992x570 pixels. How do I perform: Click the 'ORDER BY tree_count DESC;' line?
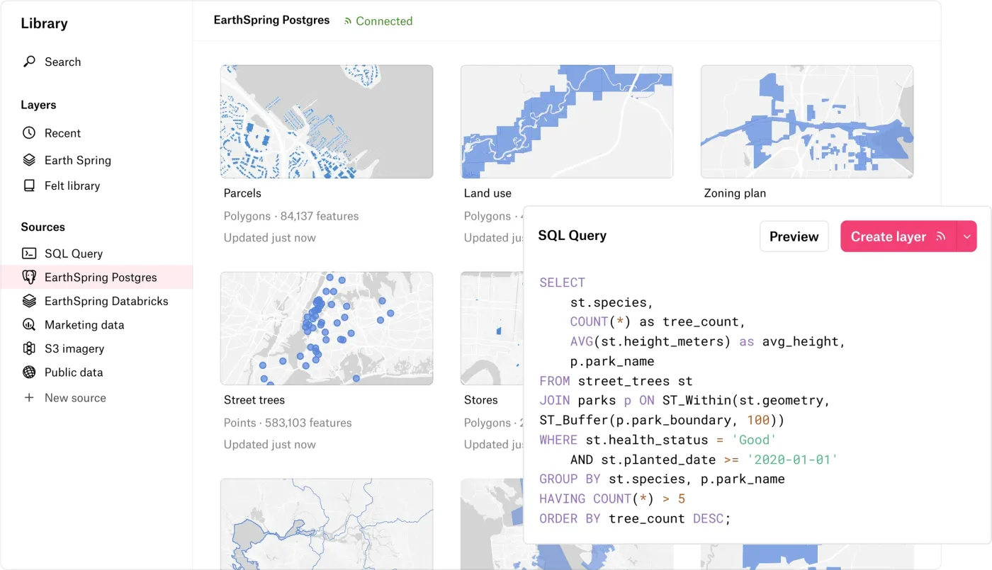(635, 518)
